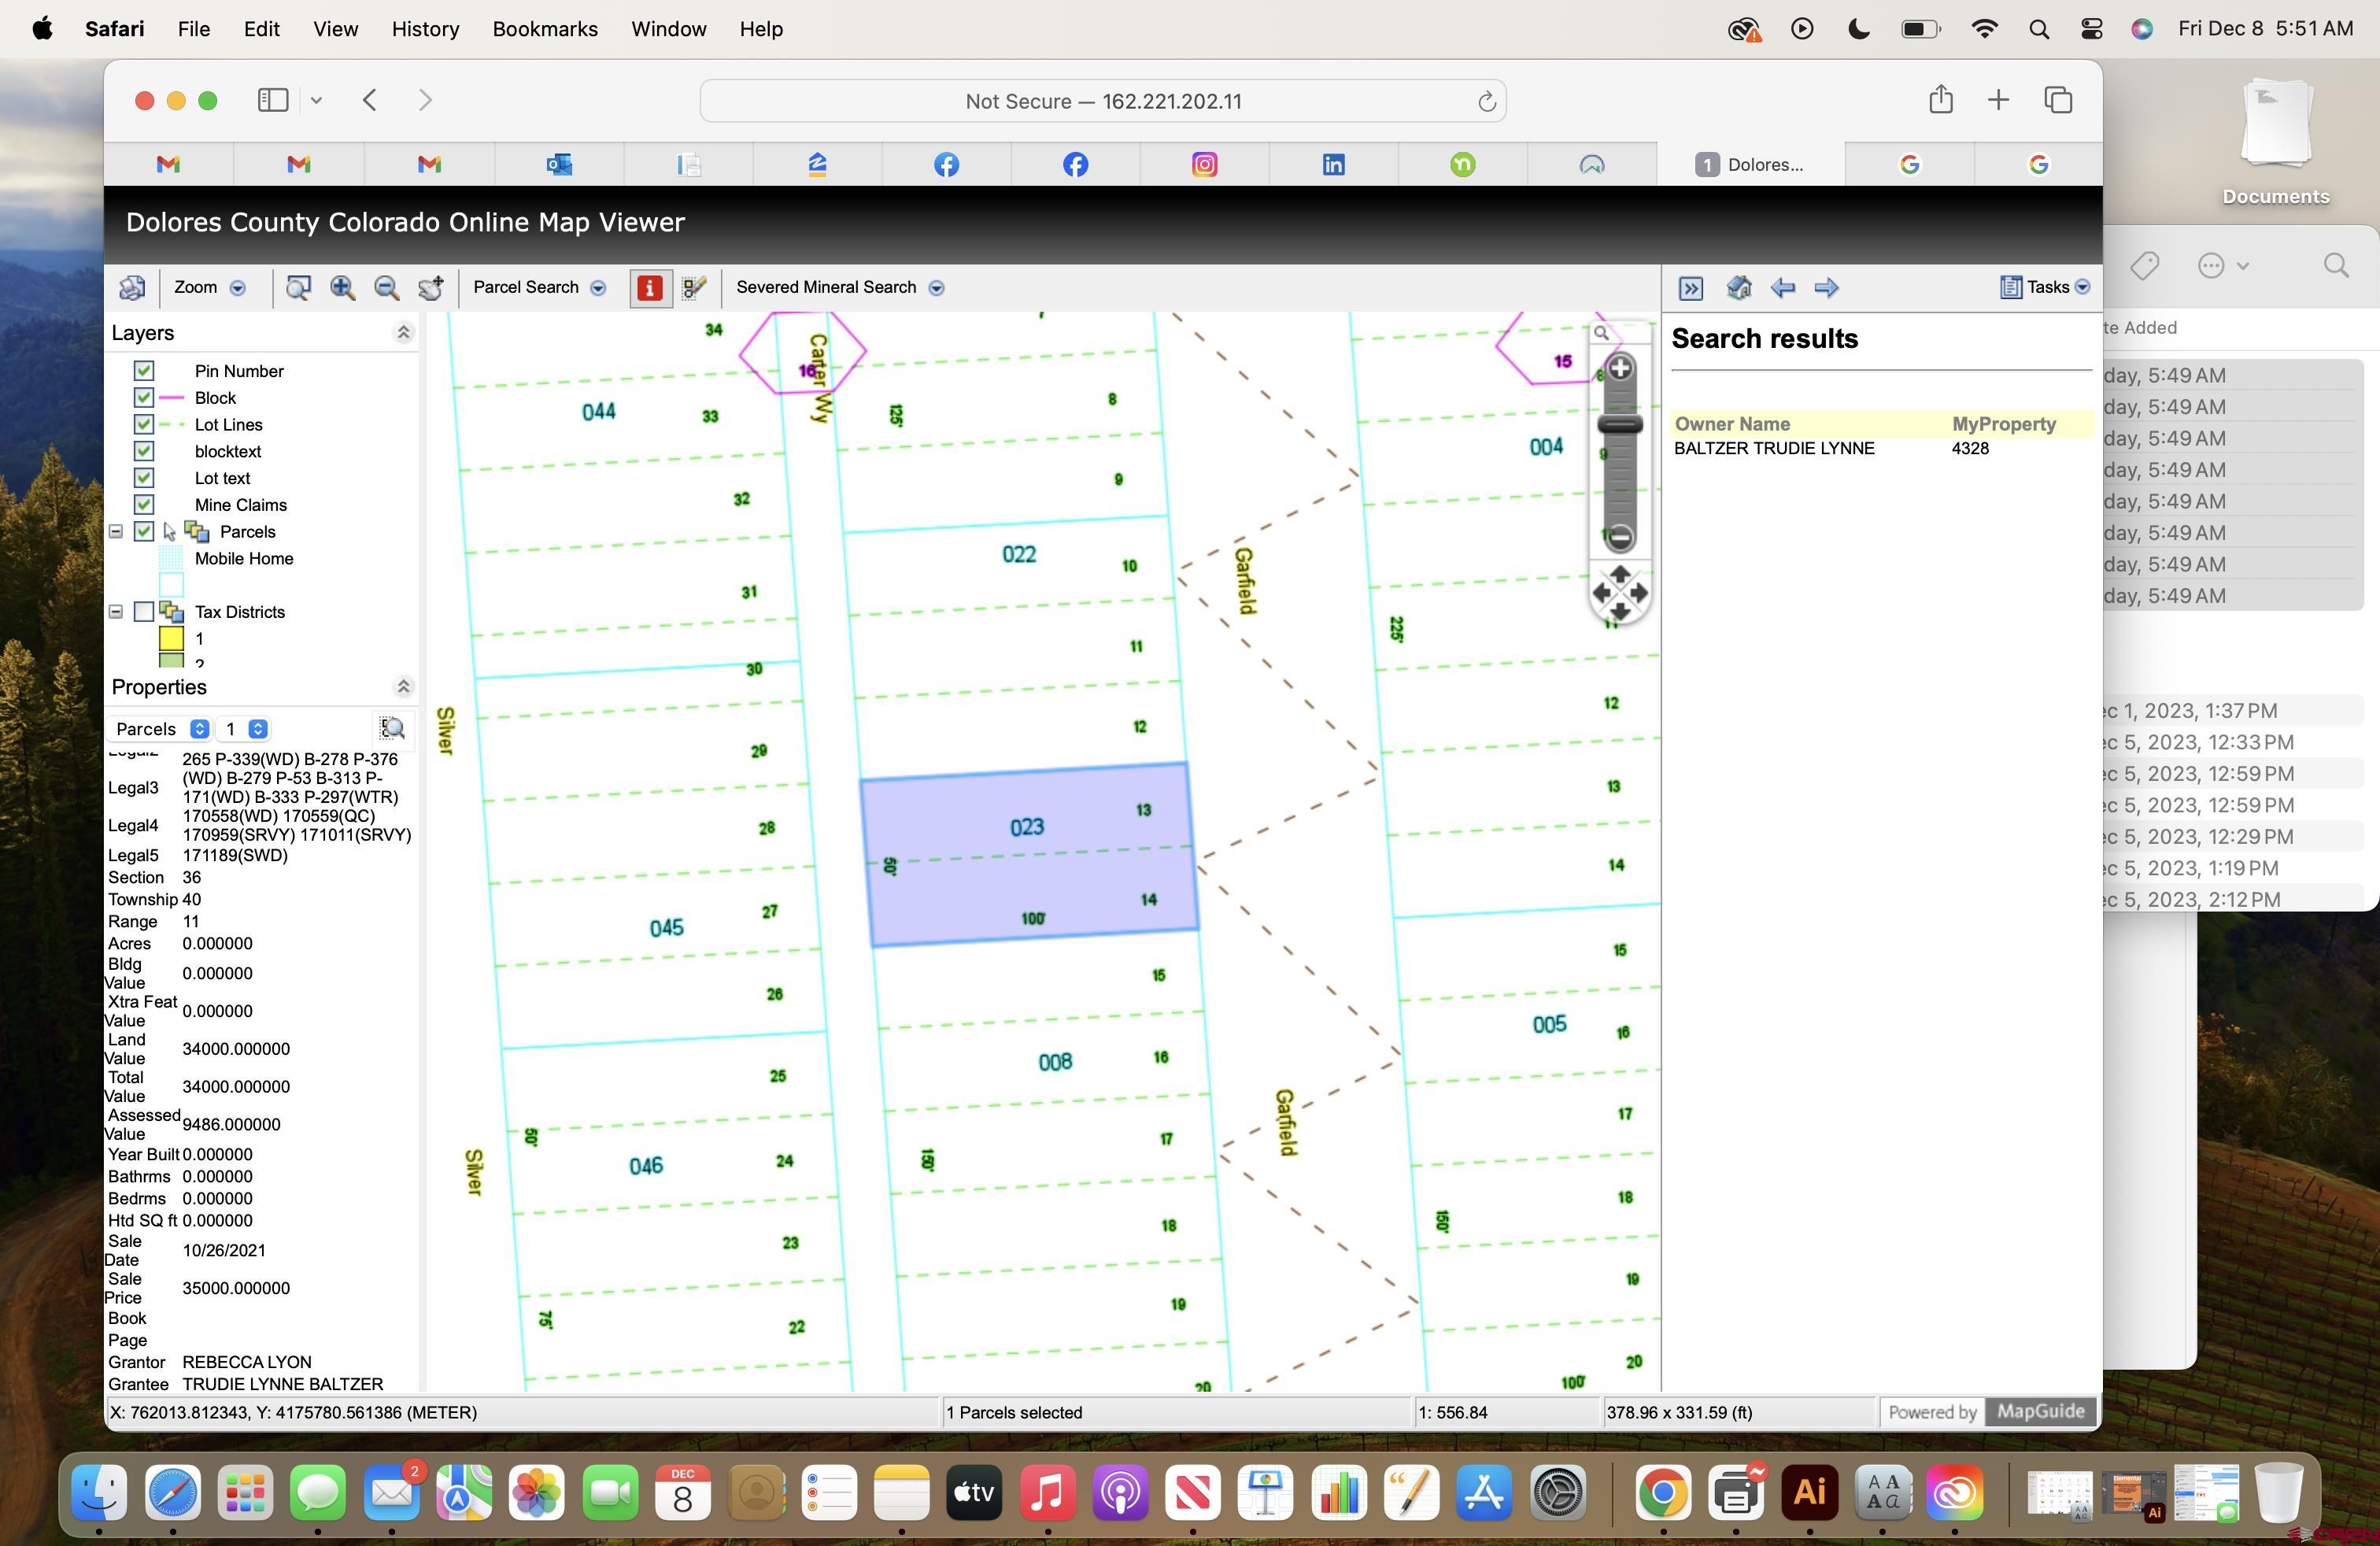Toggle the red Identify info tool

(x=649, y=288)
